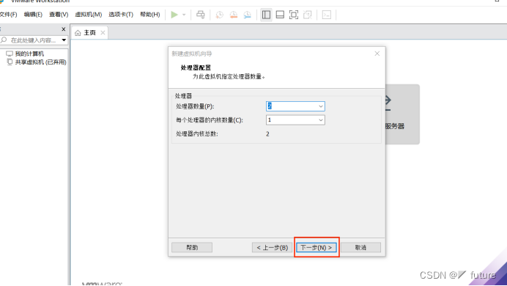Click the 帮助 button in wizard
This screenshot has height=286, width=507.
click(192, 248)
